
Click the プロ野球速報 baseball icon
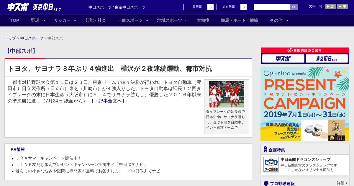pos(266,183)
